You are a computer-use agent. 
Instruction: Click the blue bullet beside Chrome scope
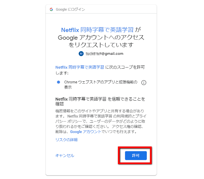(59, 82)
